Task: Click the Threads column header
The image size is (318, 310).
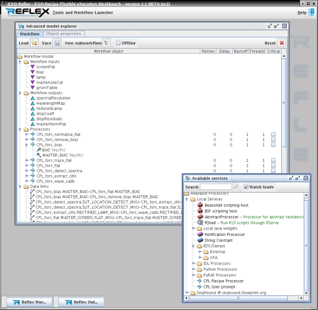Action: 257,51
